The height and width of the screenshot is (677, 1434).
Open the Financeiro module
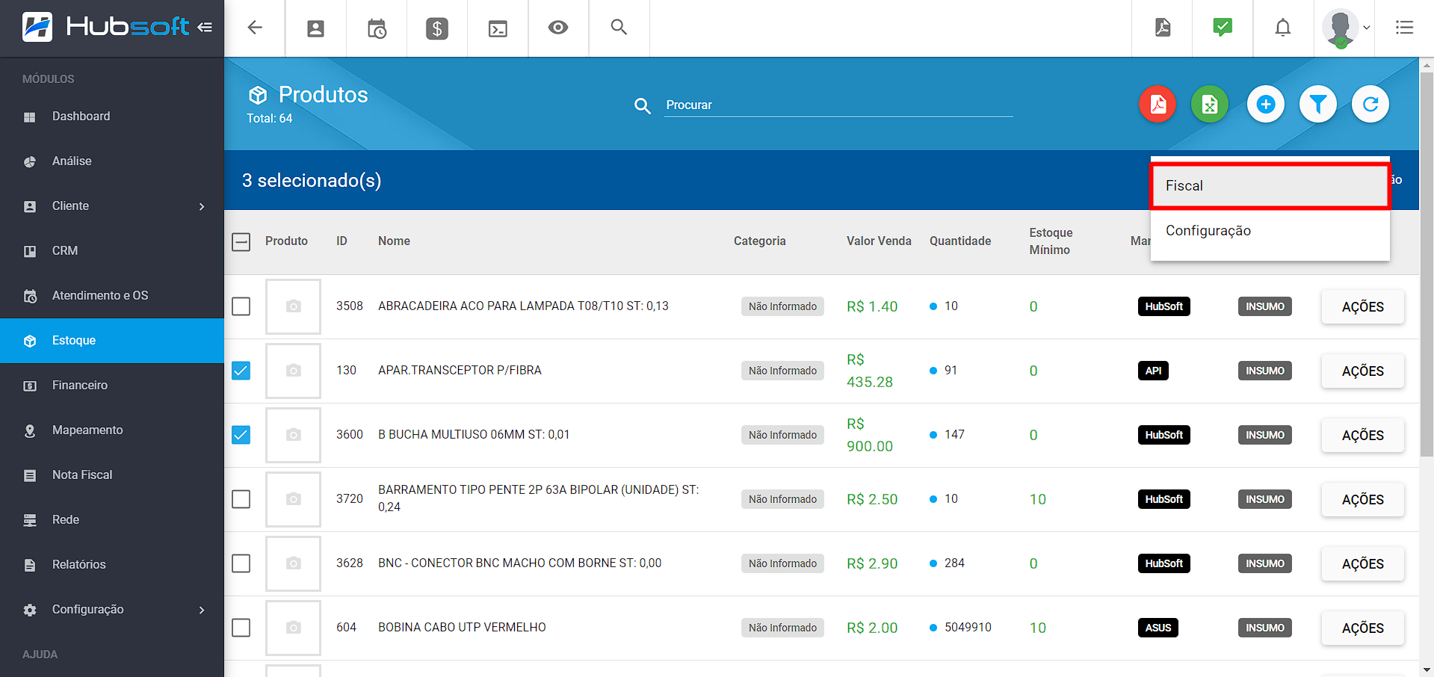(112, 386)
